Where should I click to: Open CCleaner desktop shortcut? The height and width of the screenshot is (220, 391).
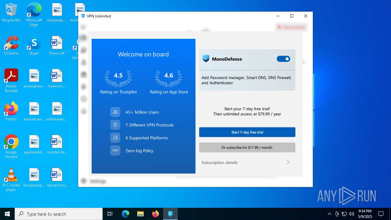point(11,46)
